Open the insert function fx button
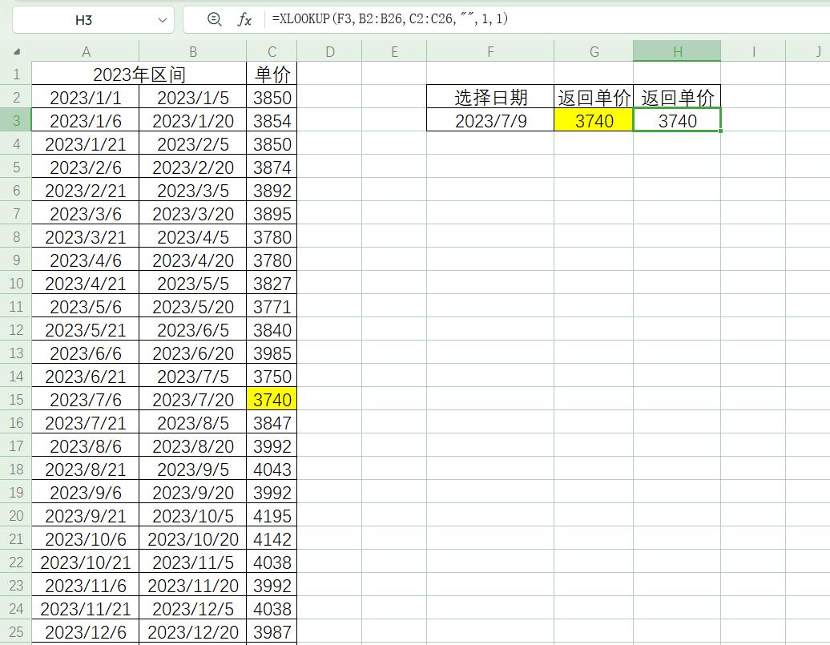Screen dimensions: 830x645 coord(244,19)
